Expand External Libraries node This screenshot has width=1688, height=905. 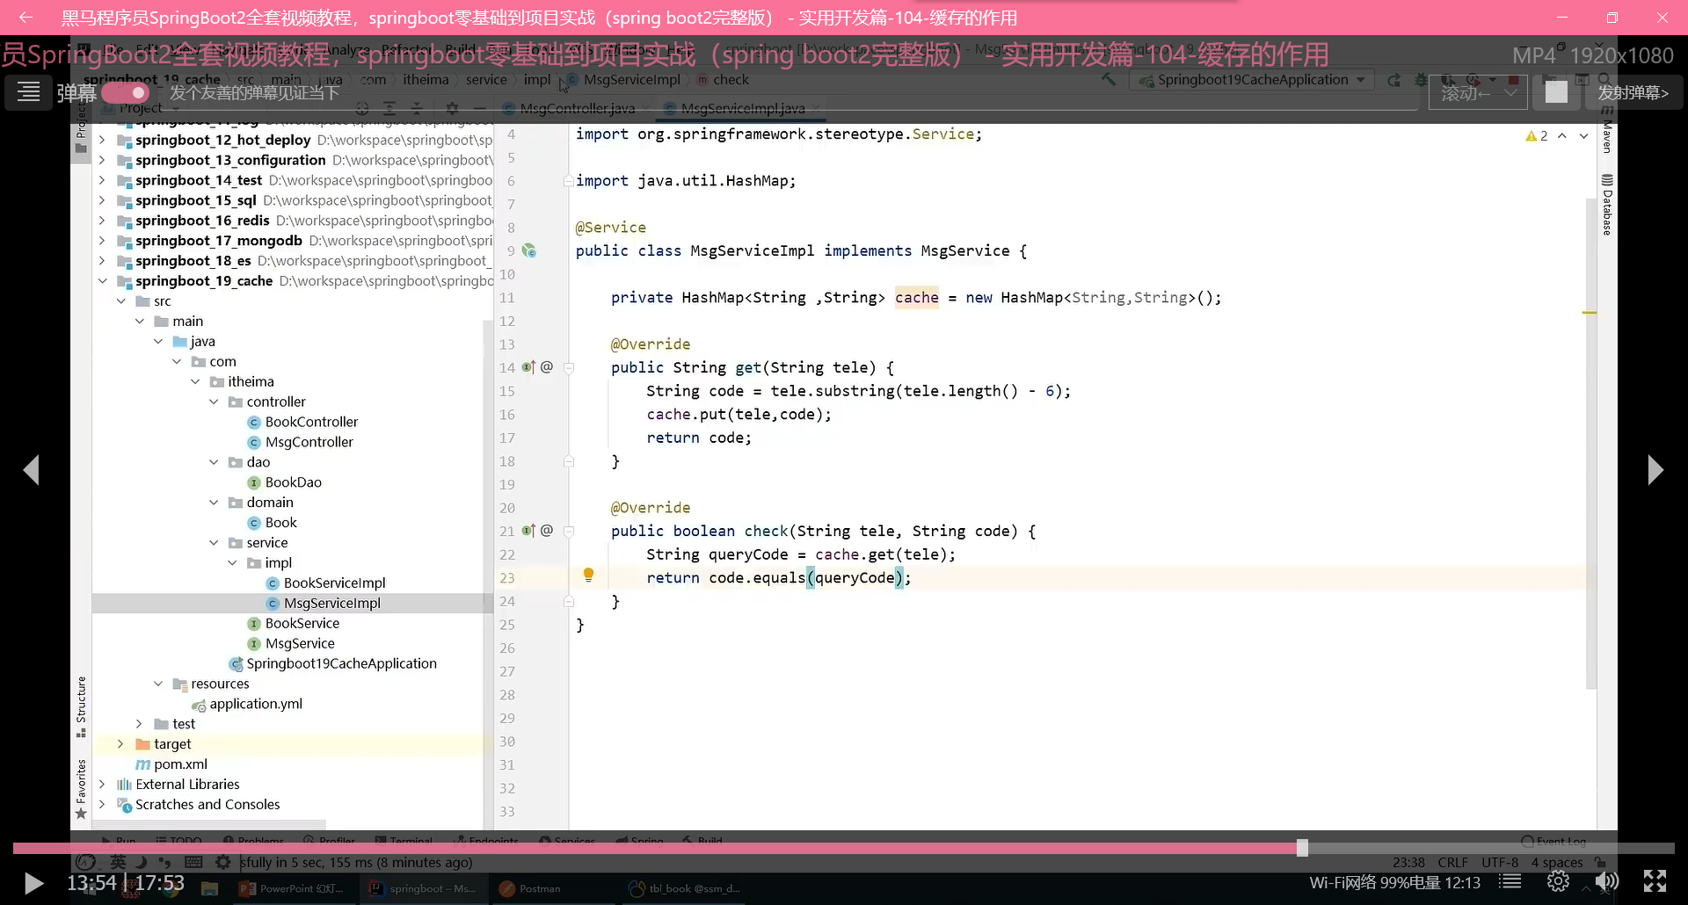coord(102,785)
